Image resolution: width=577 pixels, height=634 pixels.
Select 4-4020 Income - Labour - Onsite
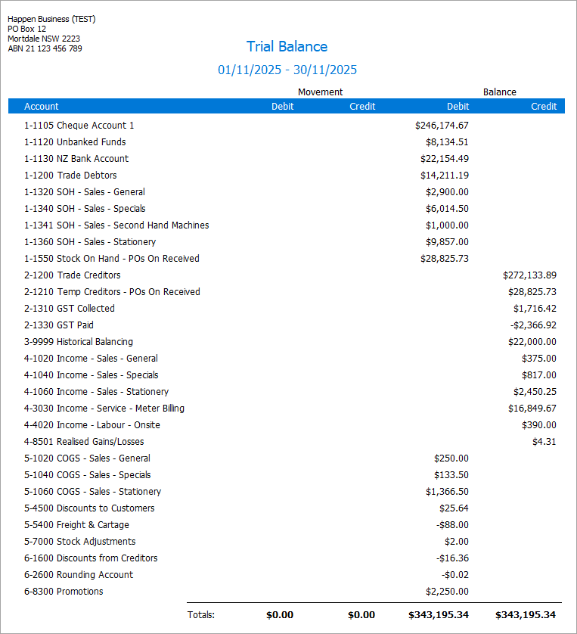tap(92, 424)
